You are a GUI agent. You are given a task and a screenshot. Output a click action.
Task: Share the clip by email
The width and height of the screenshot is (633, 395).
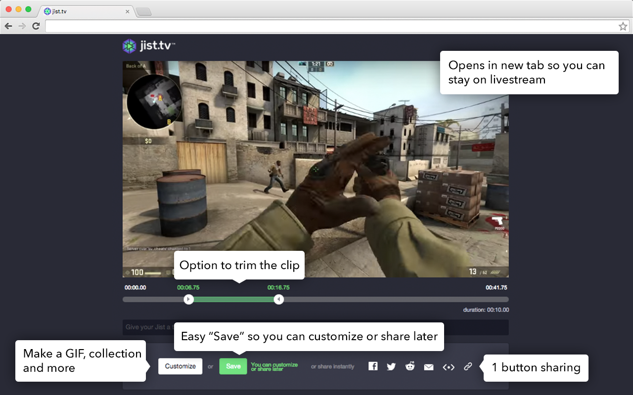click(x=429, y=367)
